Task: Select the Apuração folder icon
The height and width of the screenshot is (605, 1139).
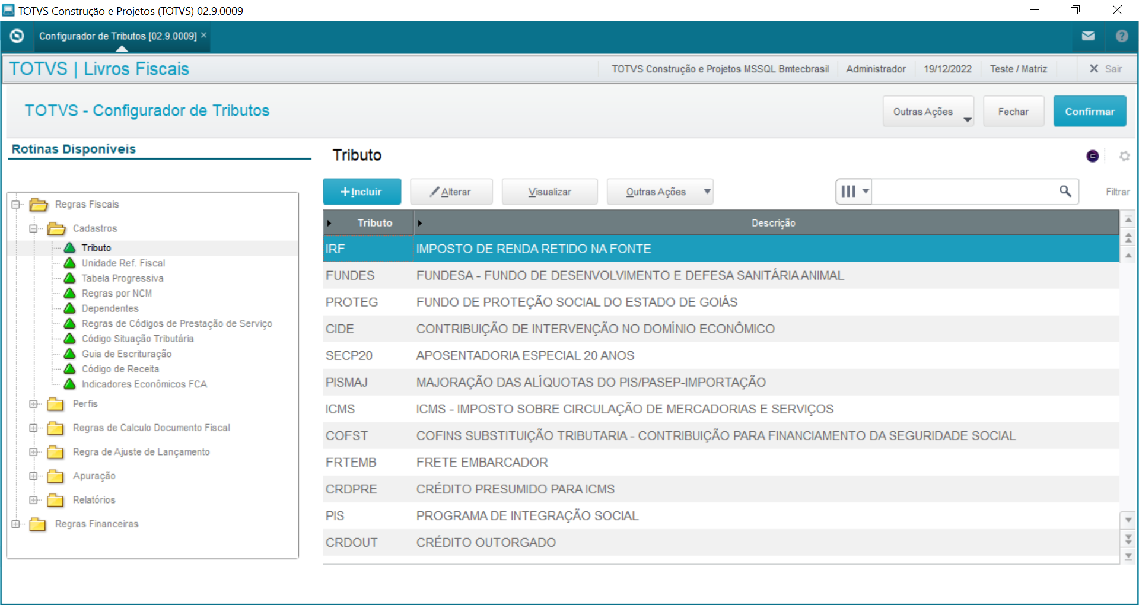Action: click(x=55, y=476)
